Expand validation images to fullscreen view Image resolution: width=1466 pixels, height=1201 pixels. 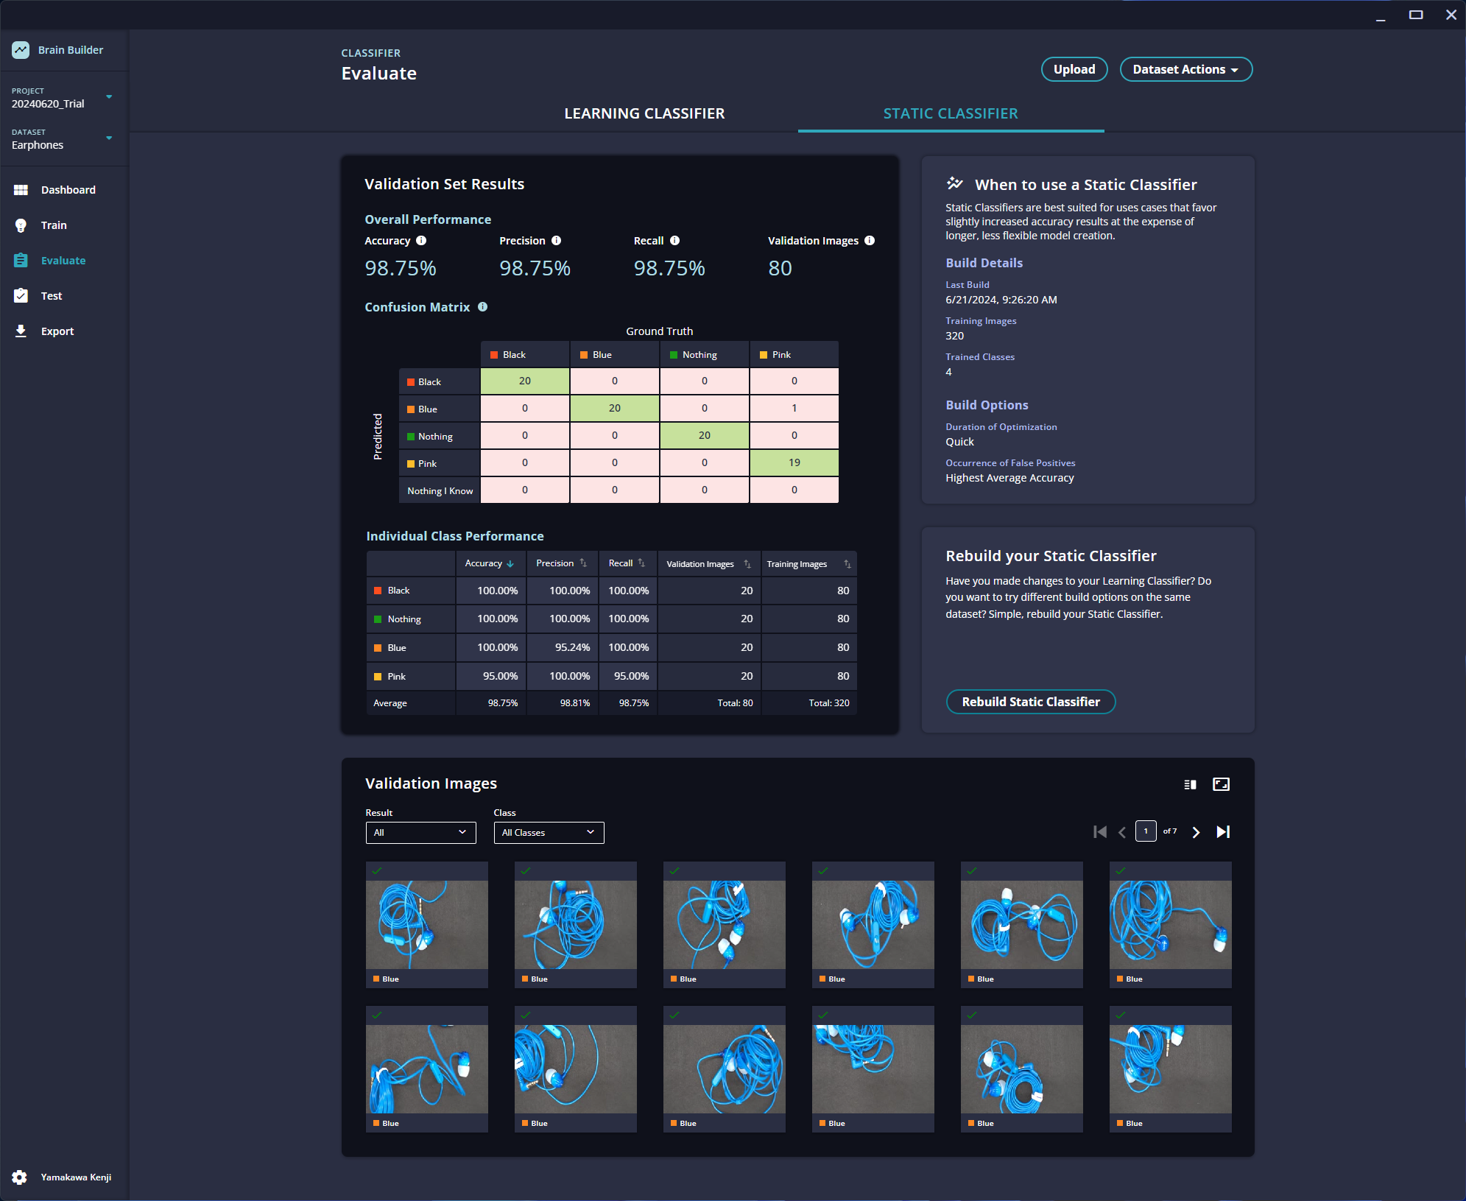point(1221,784)
